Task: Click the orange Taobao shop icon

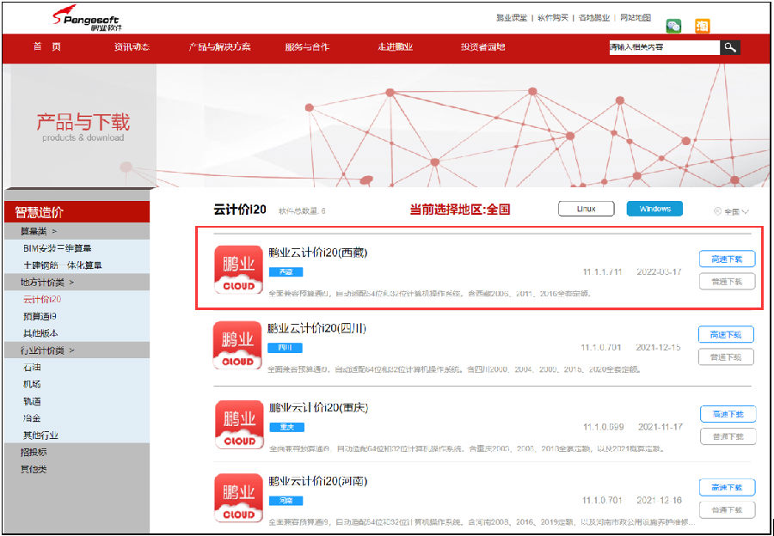Action: click(x=703, y=26)
